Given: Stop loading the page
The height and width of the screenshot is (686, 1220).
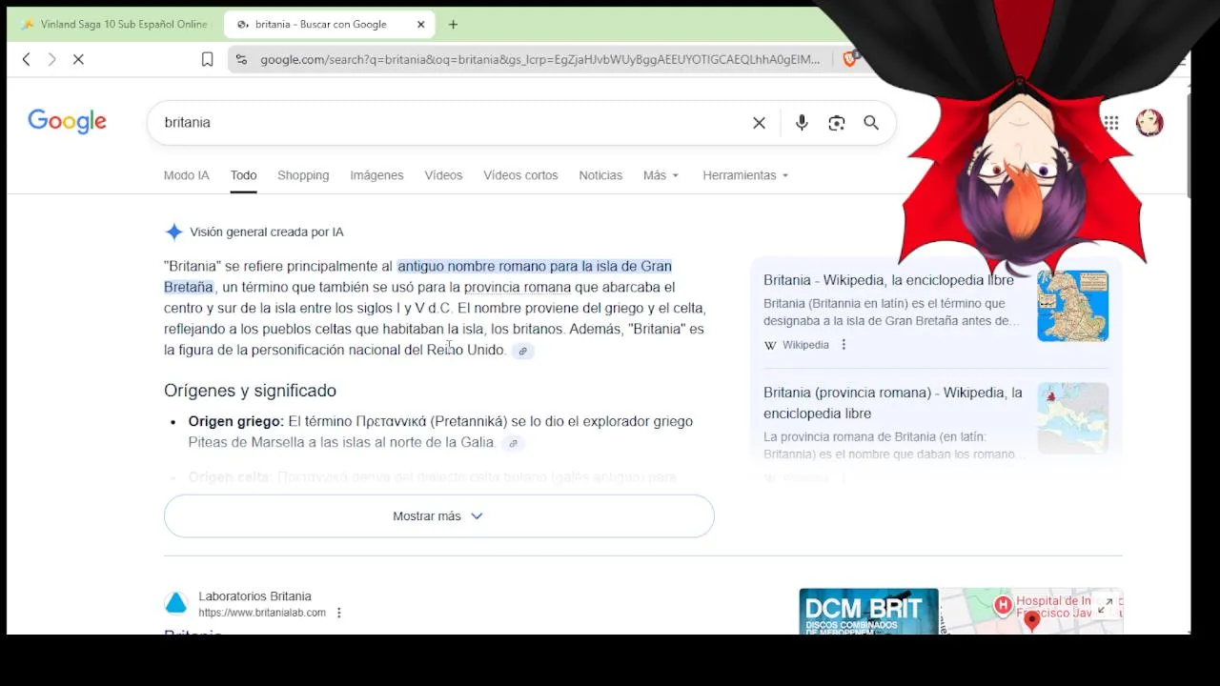Looking at the screenshot, I should [x=78, y=59].
